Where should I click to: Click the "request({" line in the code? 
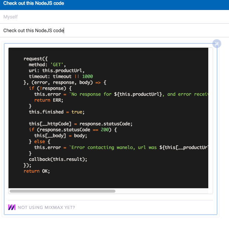pos(36,59)
